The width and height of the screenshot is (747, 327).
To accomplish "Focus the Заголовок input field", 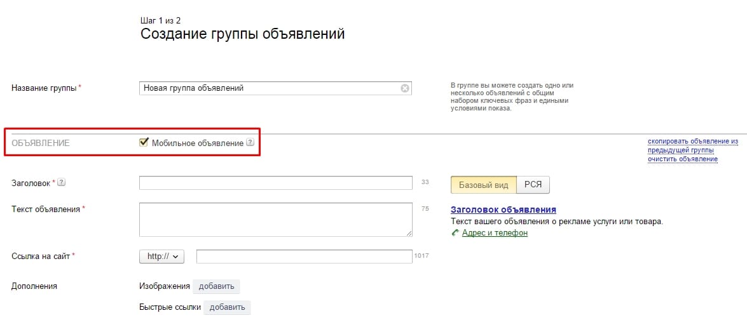I will (275, 183).
